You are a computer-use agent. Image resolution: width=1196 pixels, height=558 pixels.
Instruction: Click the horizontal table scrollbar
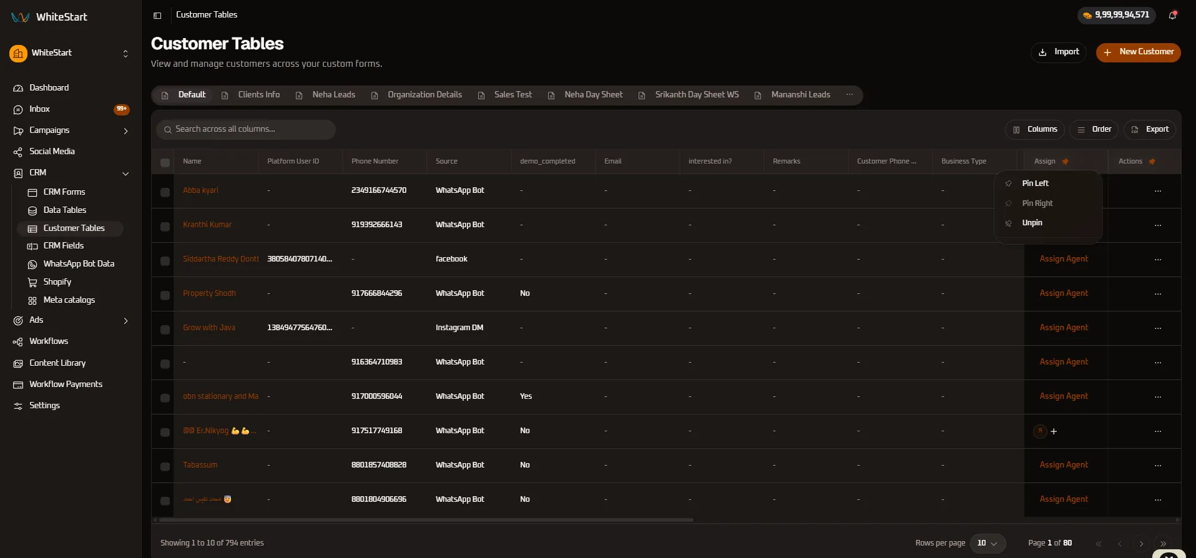pyautogui.click(x=426, y=520)
